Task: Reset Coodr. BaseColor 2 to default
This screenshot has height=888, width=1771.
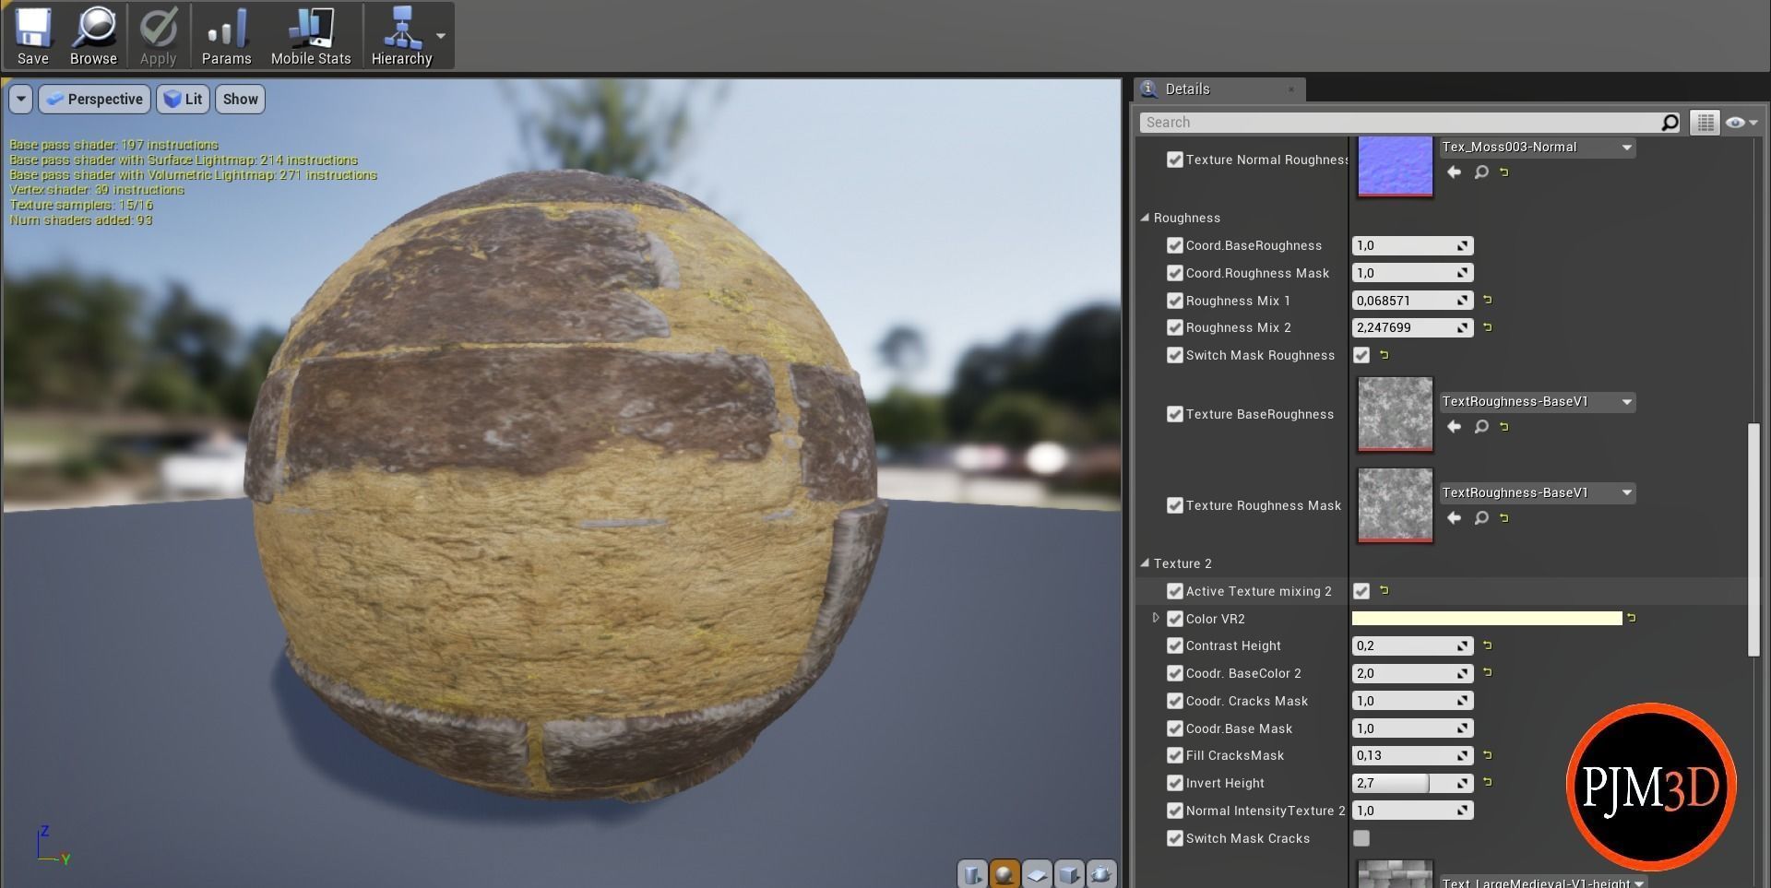Action: pos(1488,673)
